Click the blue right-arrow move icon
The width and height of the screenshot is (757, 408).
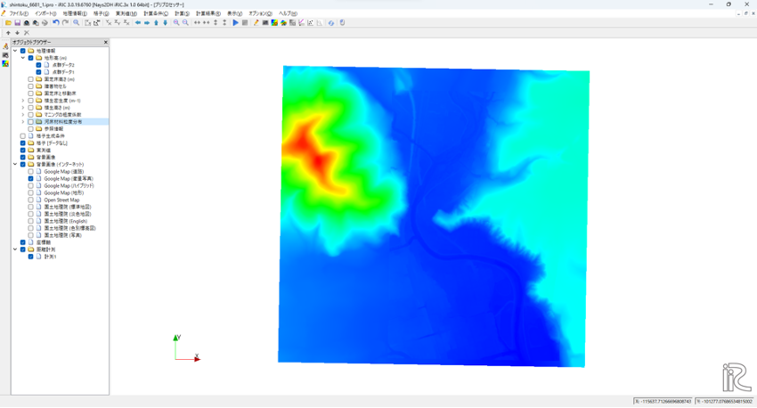coord(147,22)
